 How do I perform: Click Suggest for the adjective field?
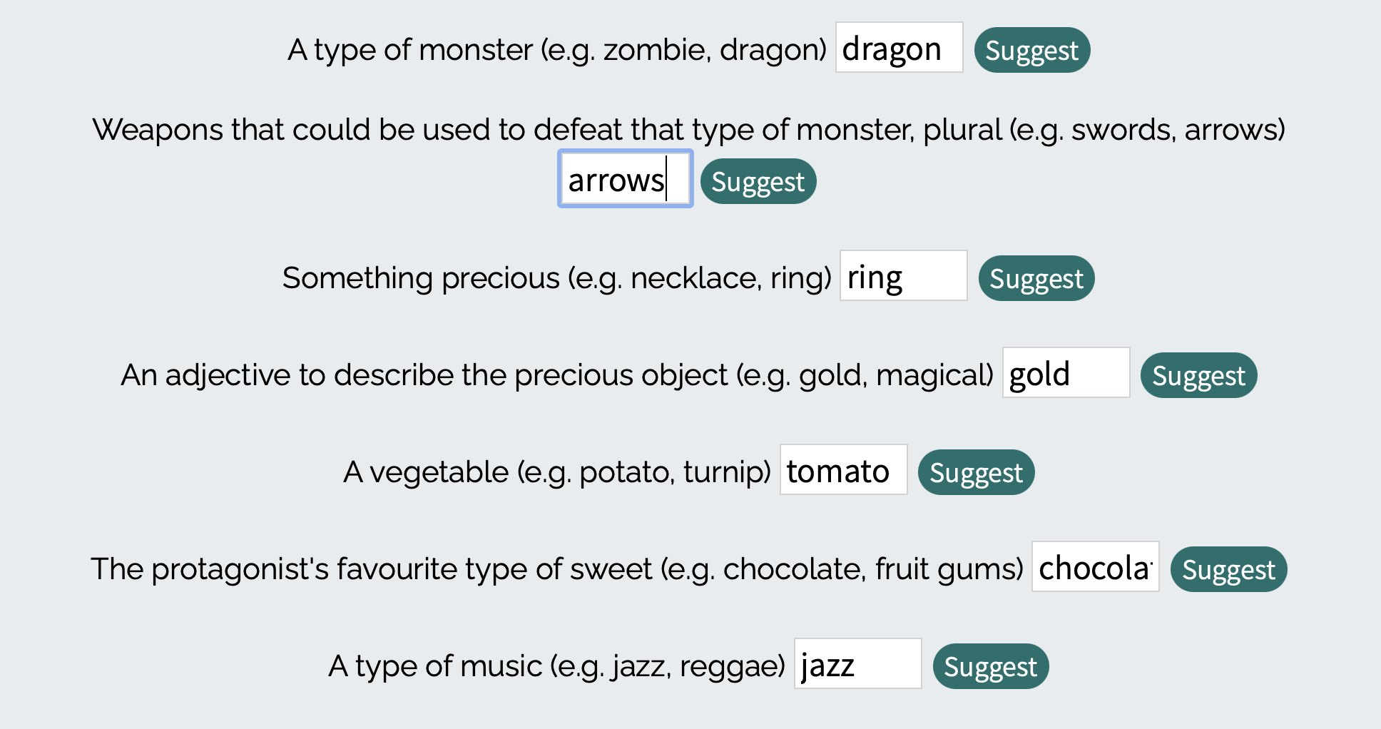1198,375
